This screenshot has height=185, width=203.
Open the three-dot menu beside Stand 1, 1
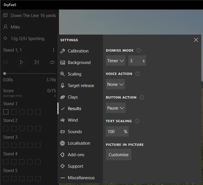[53, 50]
